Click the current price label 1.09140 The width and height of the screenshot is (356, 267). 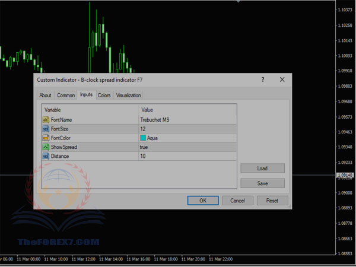point(345,175)
